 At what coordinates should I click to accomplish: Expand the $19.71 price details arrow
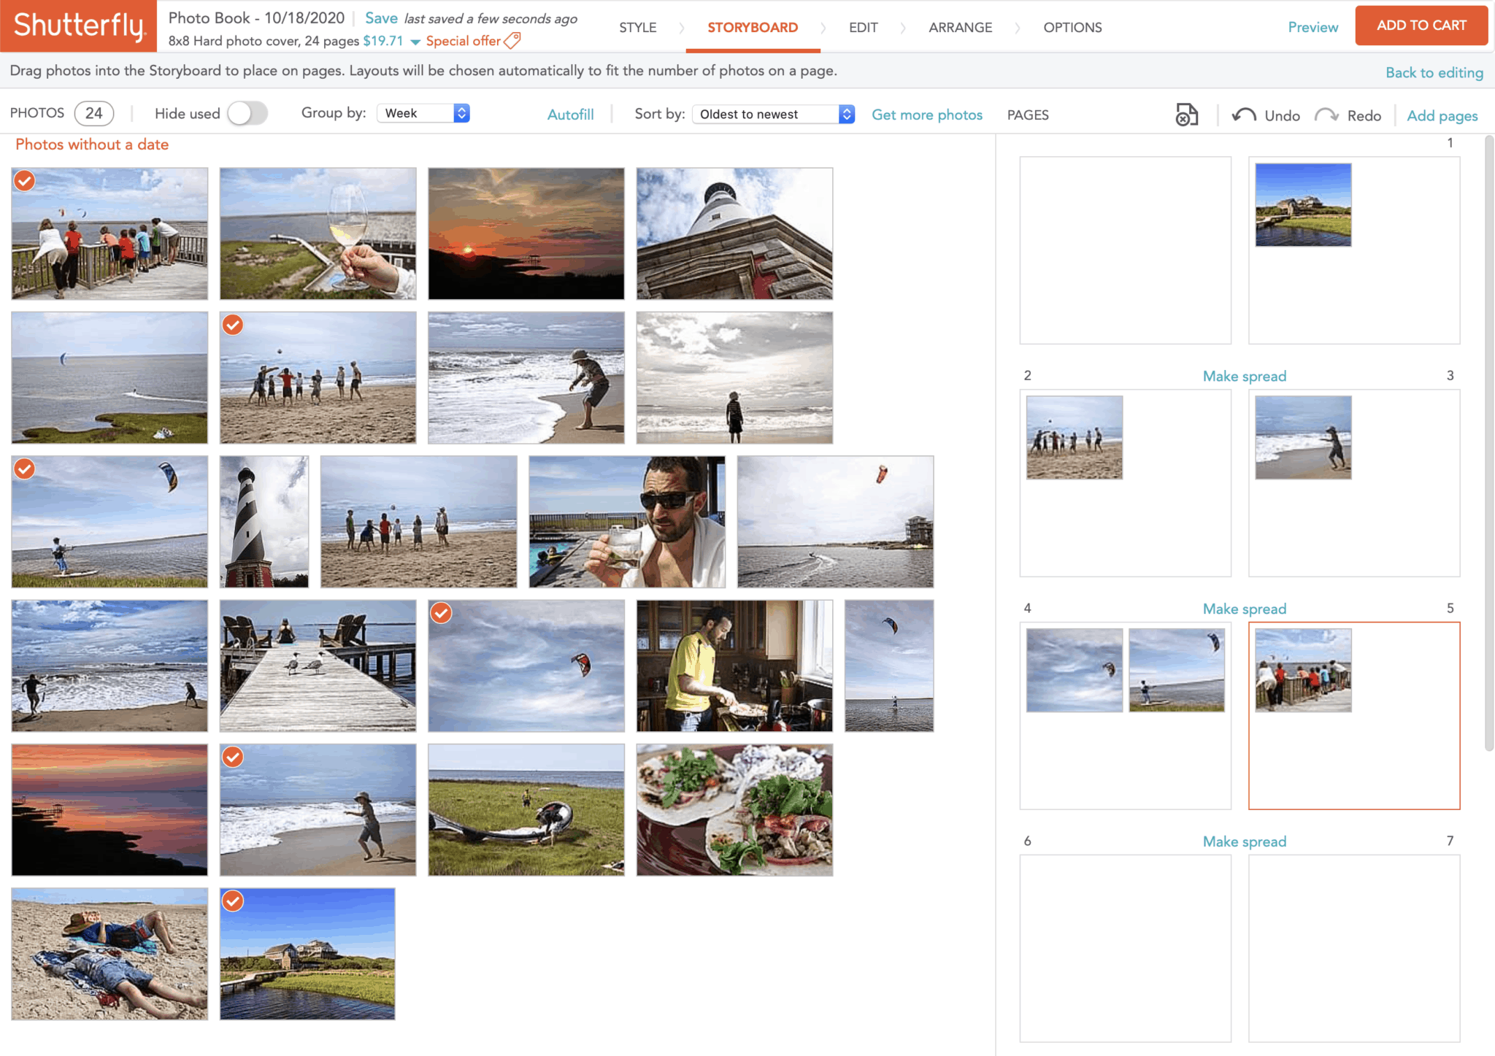pyautogui.click(x=415, y=42)
